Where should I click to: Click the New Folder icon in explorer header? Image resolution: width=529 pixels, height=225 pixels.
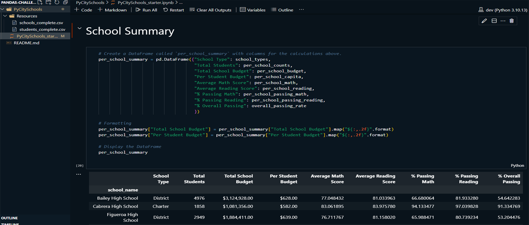point(49,2)
